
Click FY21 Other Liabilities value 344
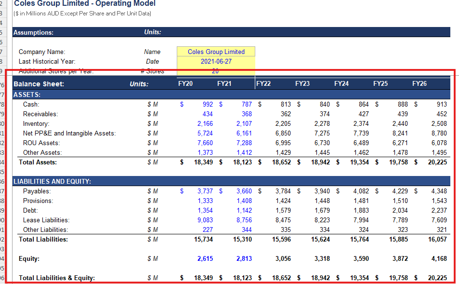point(247,230)
